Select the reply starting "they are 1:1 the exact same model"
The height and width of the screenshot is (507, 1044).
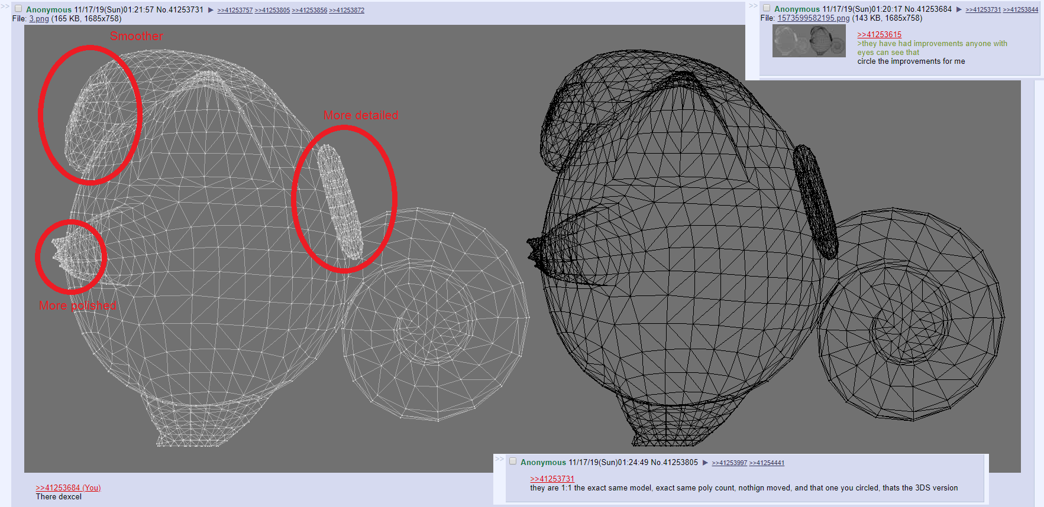tap(744, 488)
